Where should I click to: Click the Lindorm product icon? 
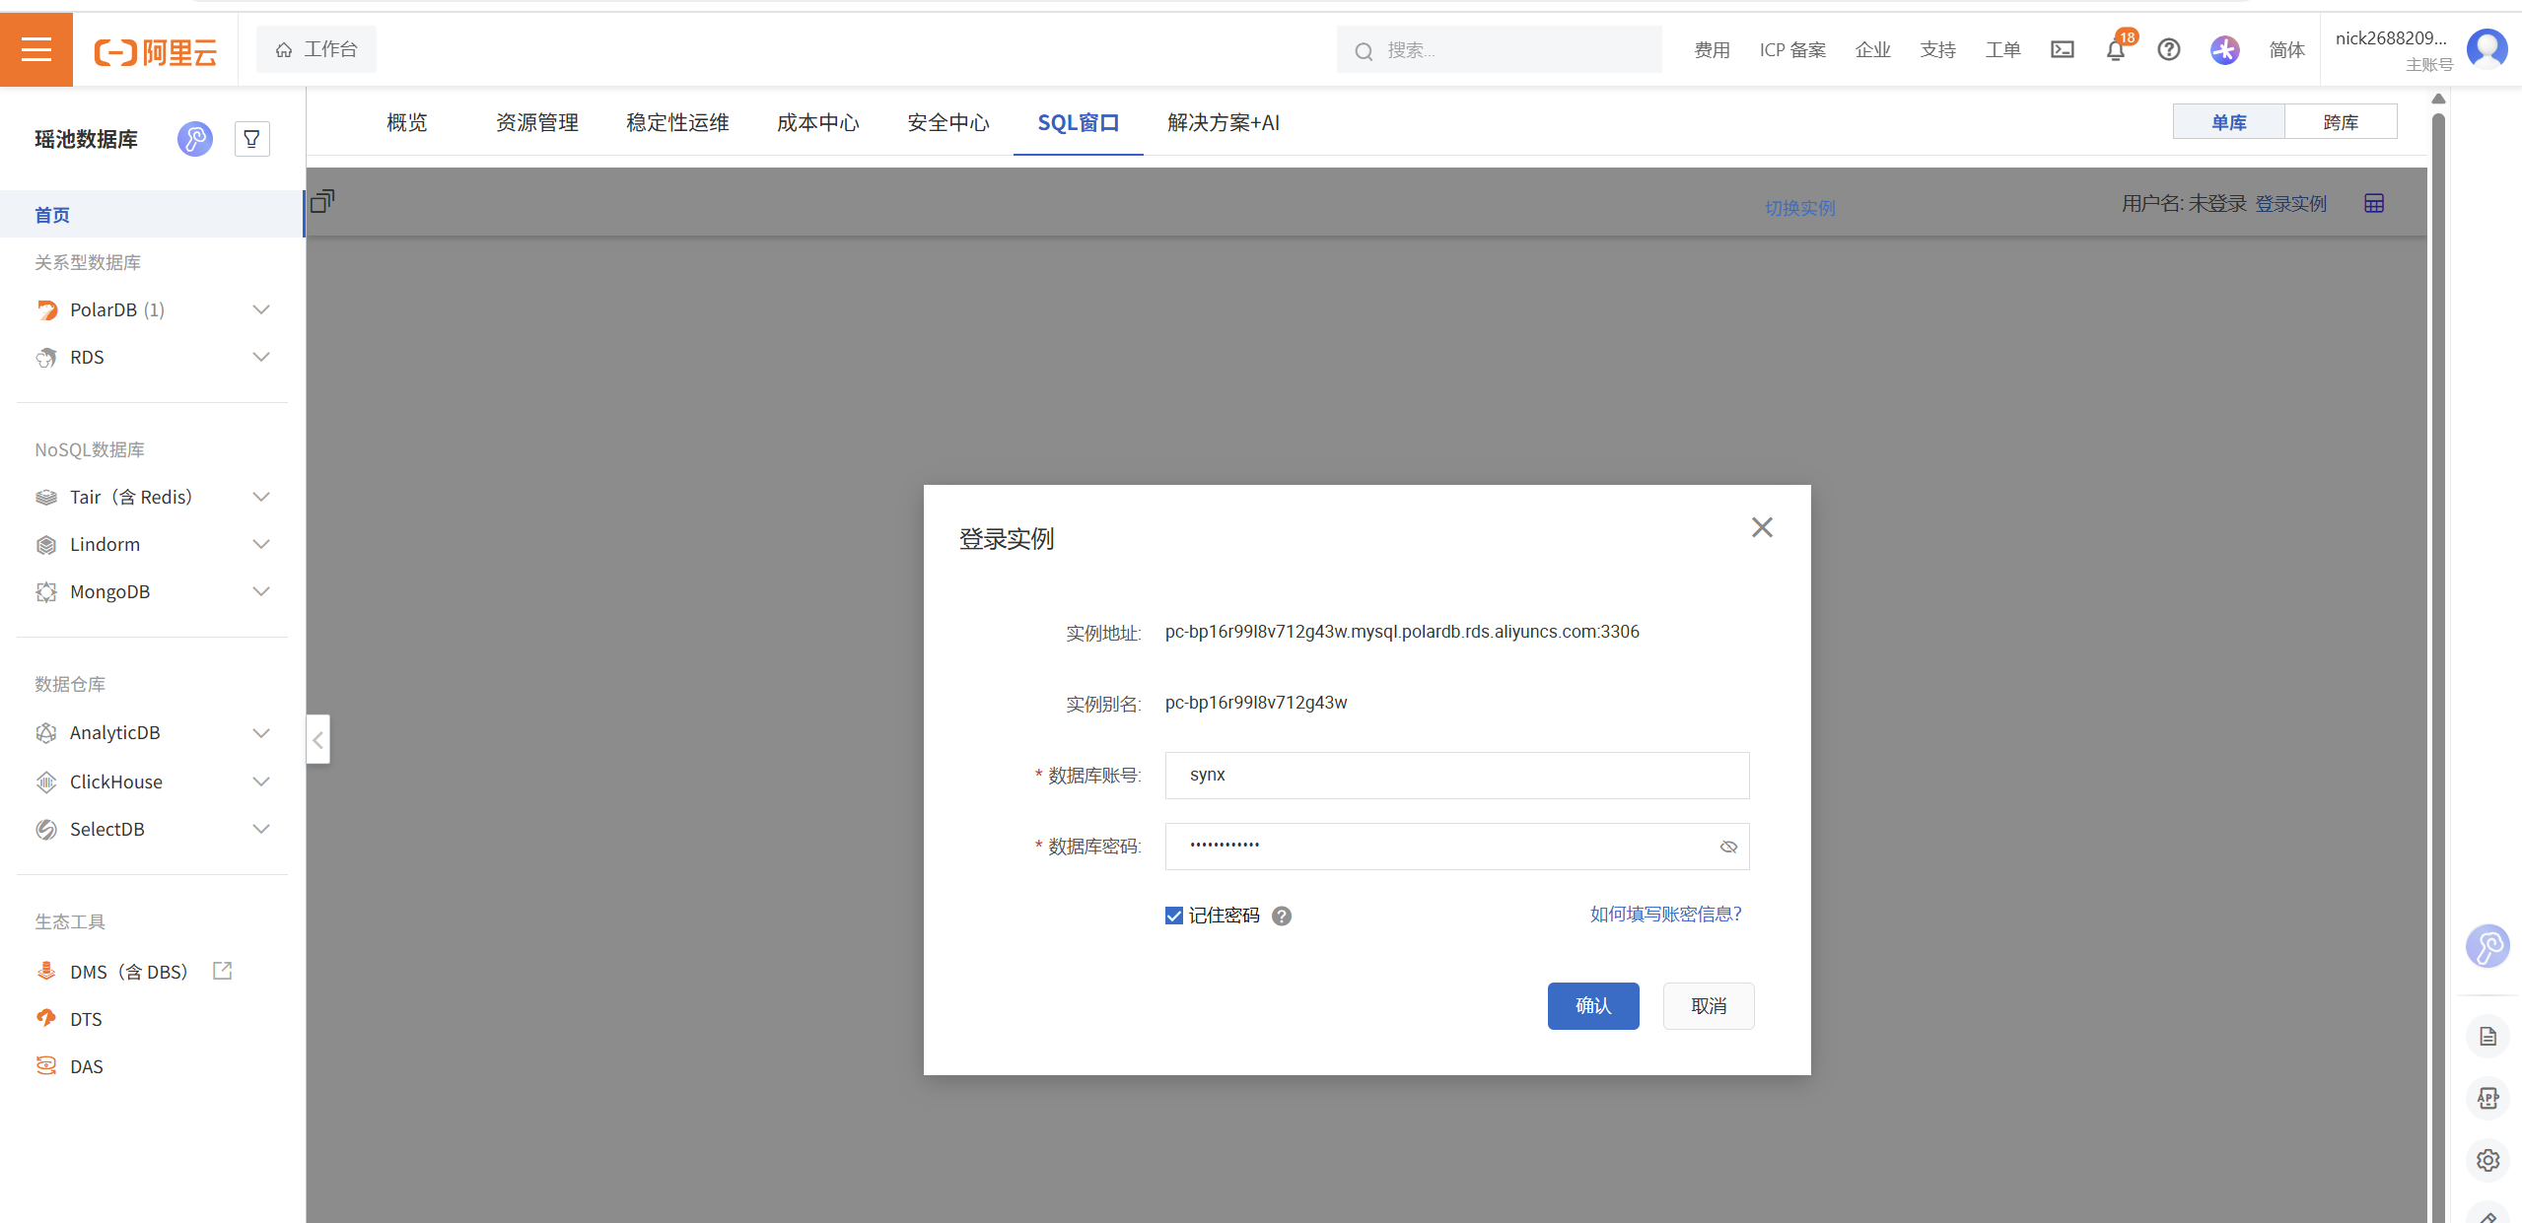coord(46,545)
